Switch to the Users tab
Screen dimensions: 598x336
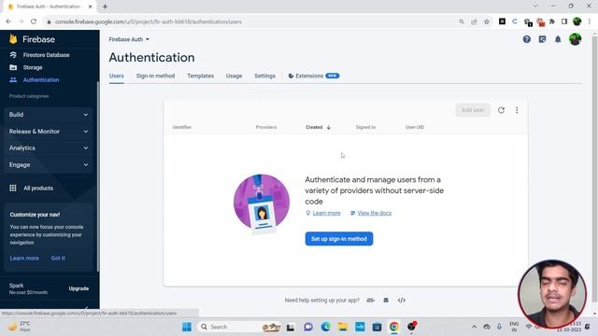[116, 76]
